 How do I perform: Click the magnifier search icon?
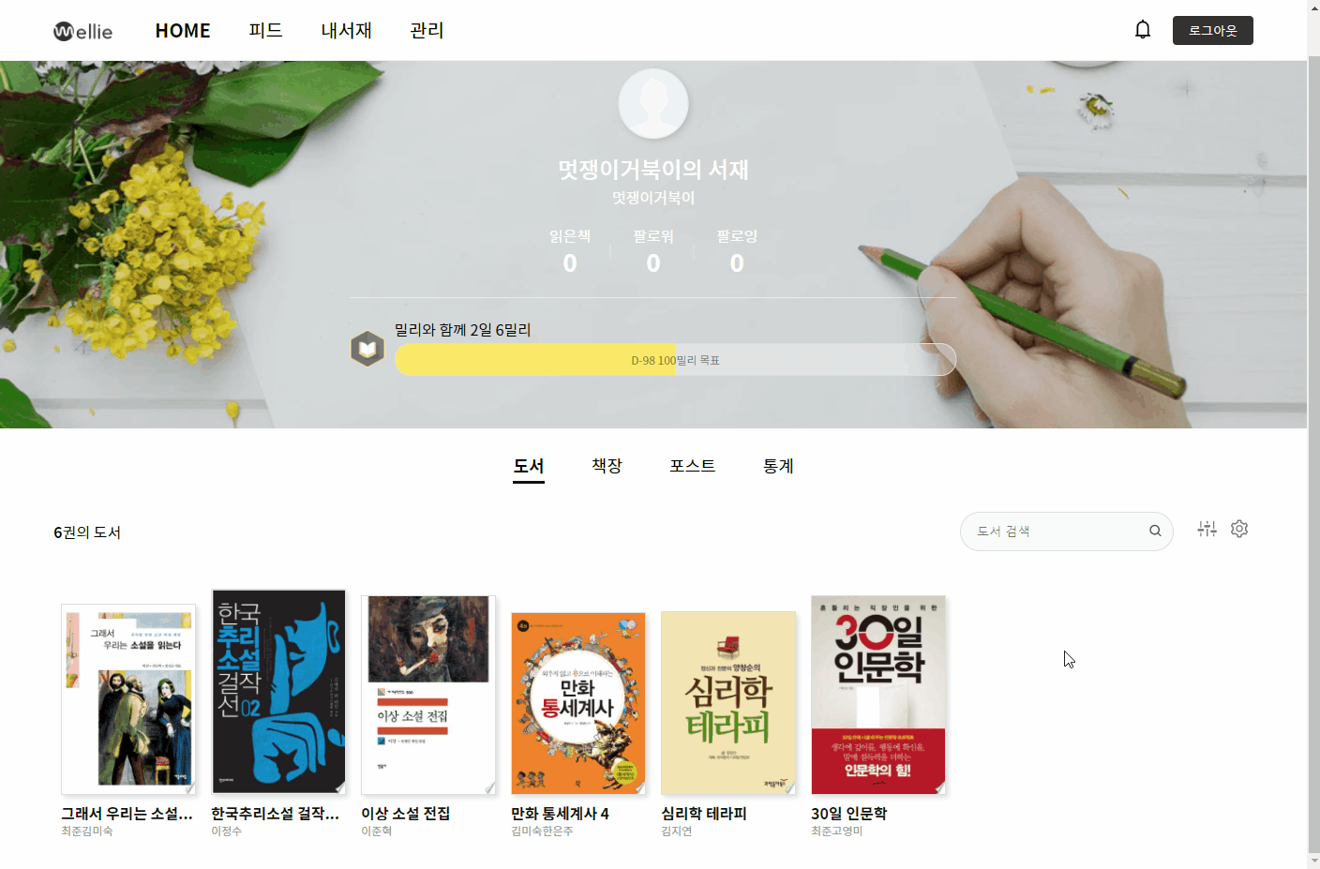pos(1155,531)
